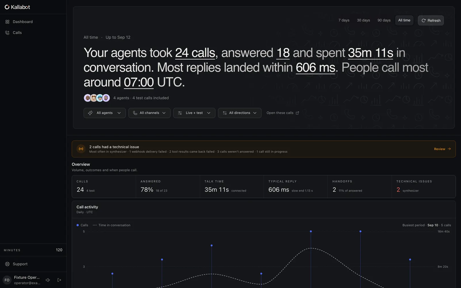Open the Handoffs stat card

pos(360,187)
